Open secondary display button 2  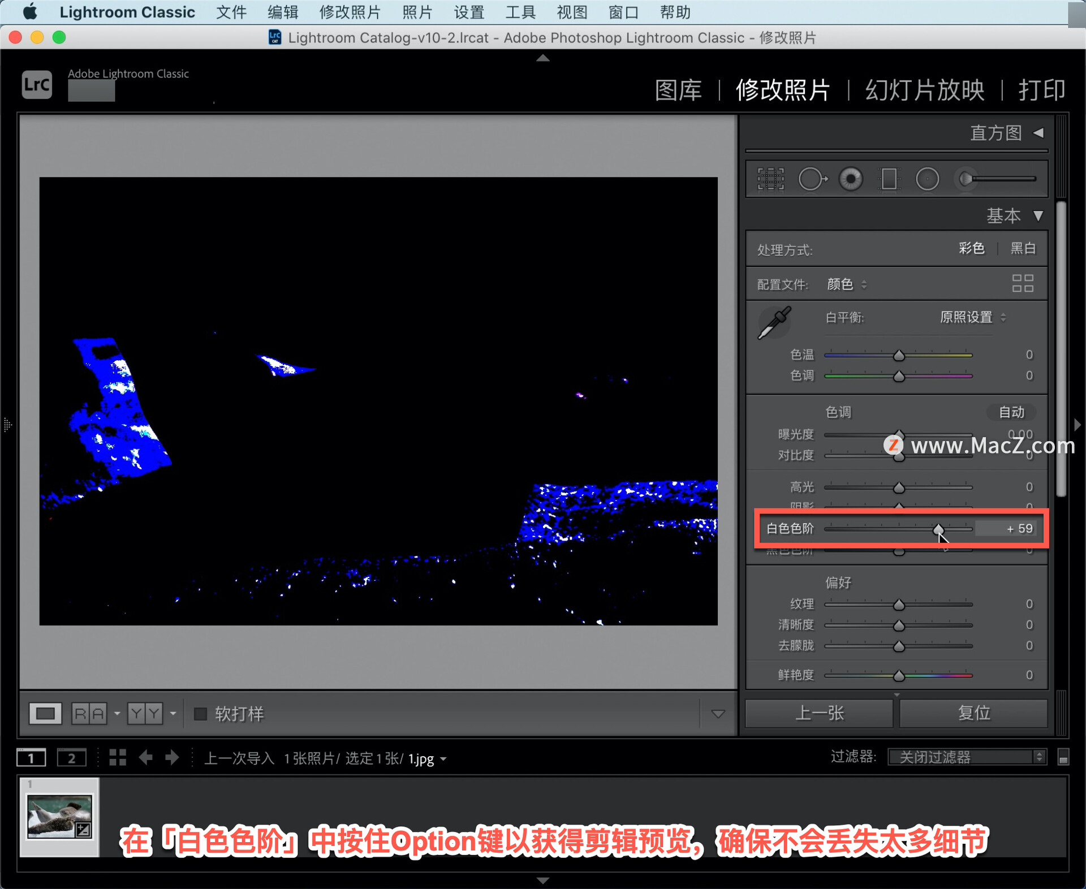coord(71,757)
